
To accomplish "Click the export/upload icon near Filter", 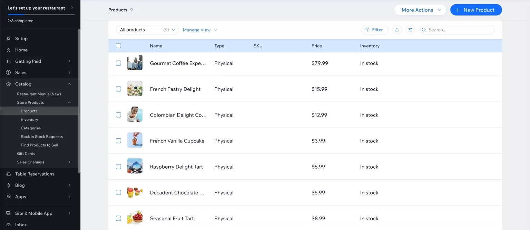I will coord(397,30).
